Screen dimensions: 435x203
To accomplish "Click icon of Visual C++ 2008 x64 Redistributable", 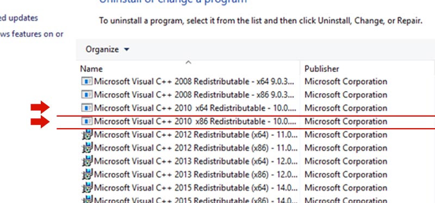I will [x=87, y=81].
